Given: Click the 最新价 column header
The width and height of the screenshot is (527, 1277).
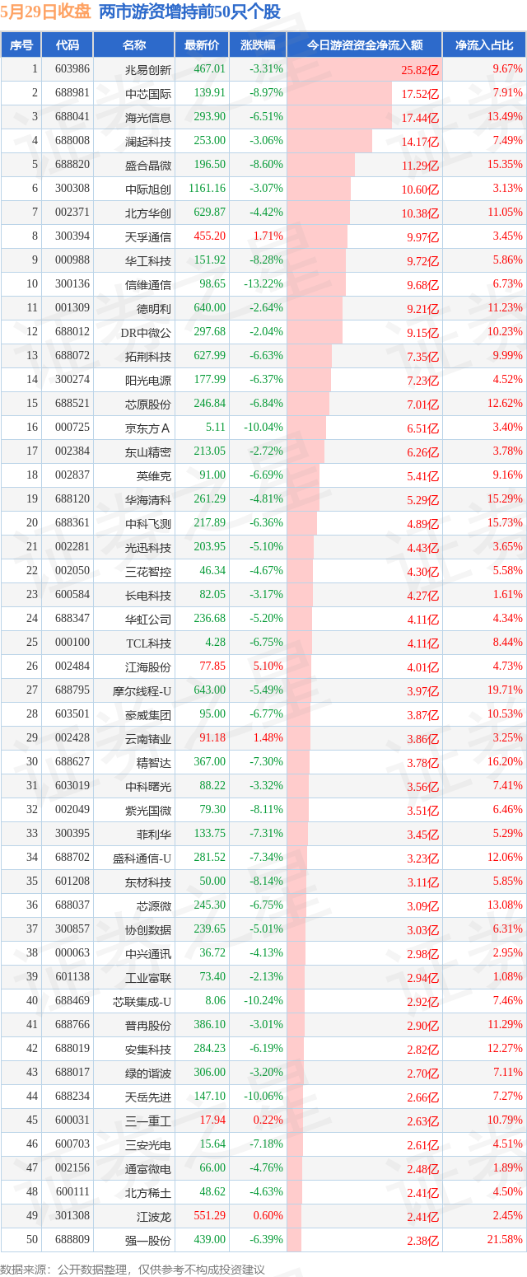Looking at the screenshot, I should (x=202, y=45).
